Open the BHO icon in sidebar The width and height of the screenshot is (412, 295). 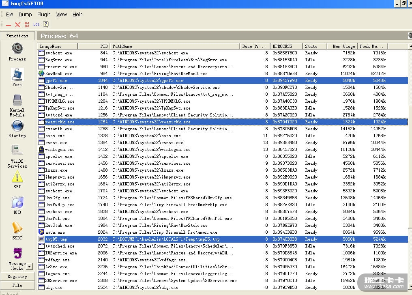[x=17, y=202]
